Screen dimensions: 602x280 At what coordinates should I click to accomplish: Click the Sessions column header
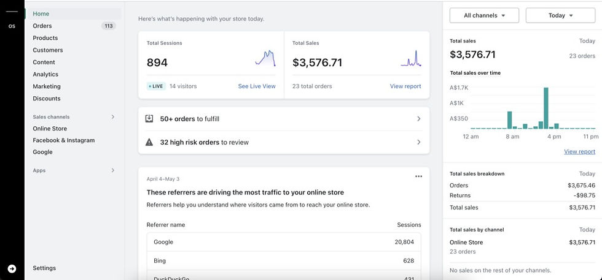pyautogui.click(x=409, y=225)
